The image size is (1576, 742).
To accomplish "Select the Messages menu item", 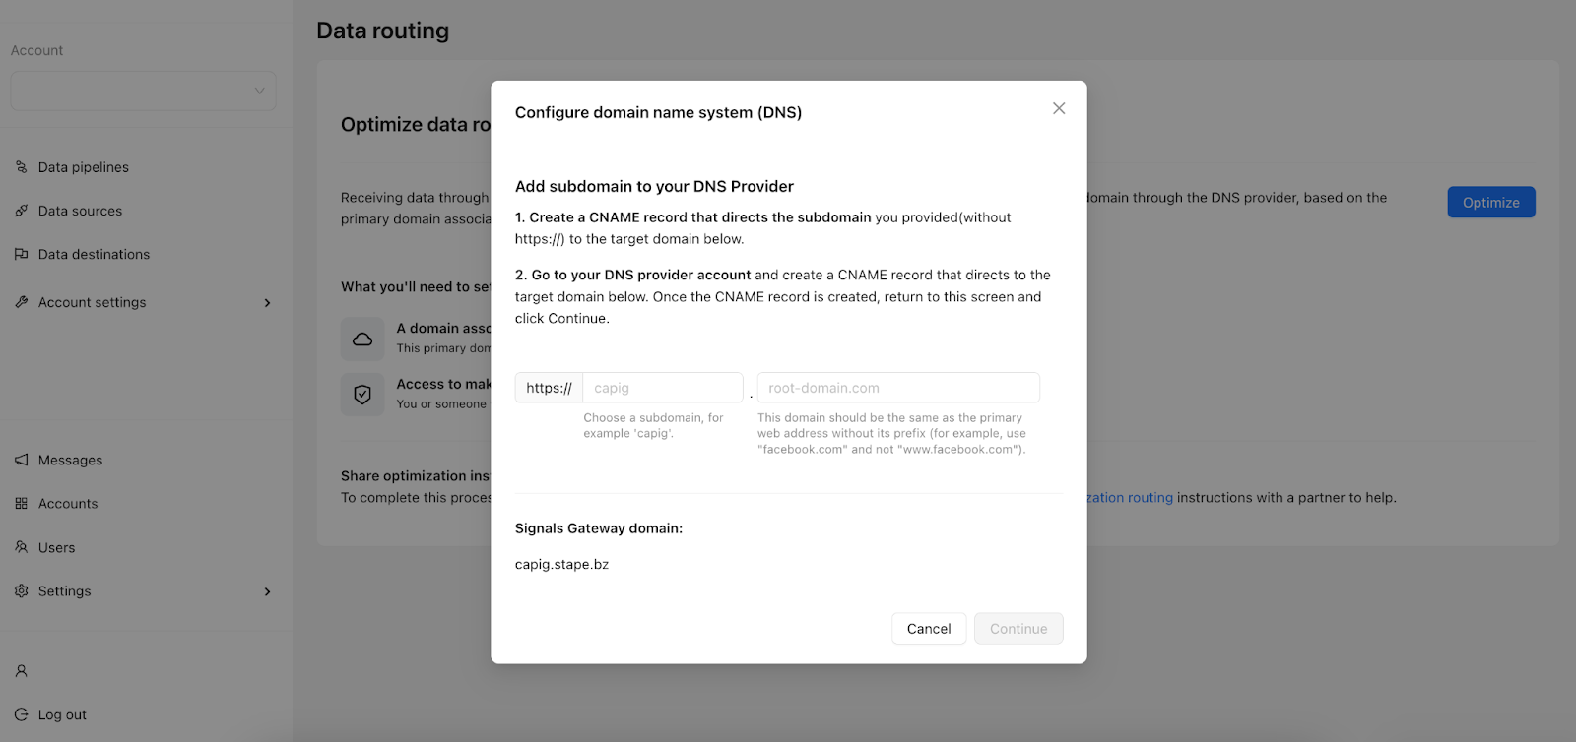I will coord(70,460).
